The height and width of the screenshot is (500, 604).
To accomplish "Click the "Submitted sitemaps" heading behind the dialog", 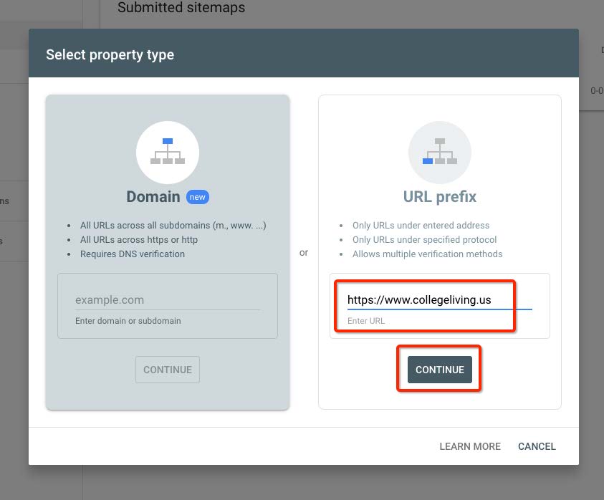I will [181, 7].
